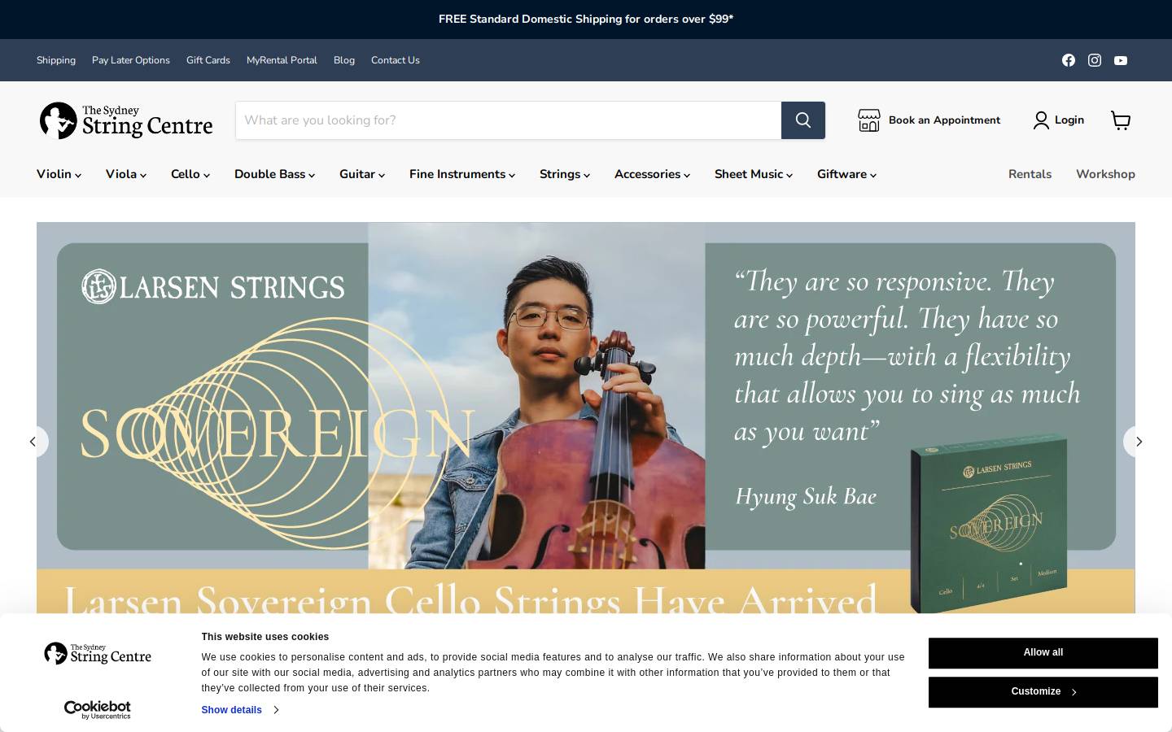This screenshot has width=1172, height=732.
Task: Open the Shipping link
Action: click(x=56, y=60)
